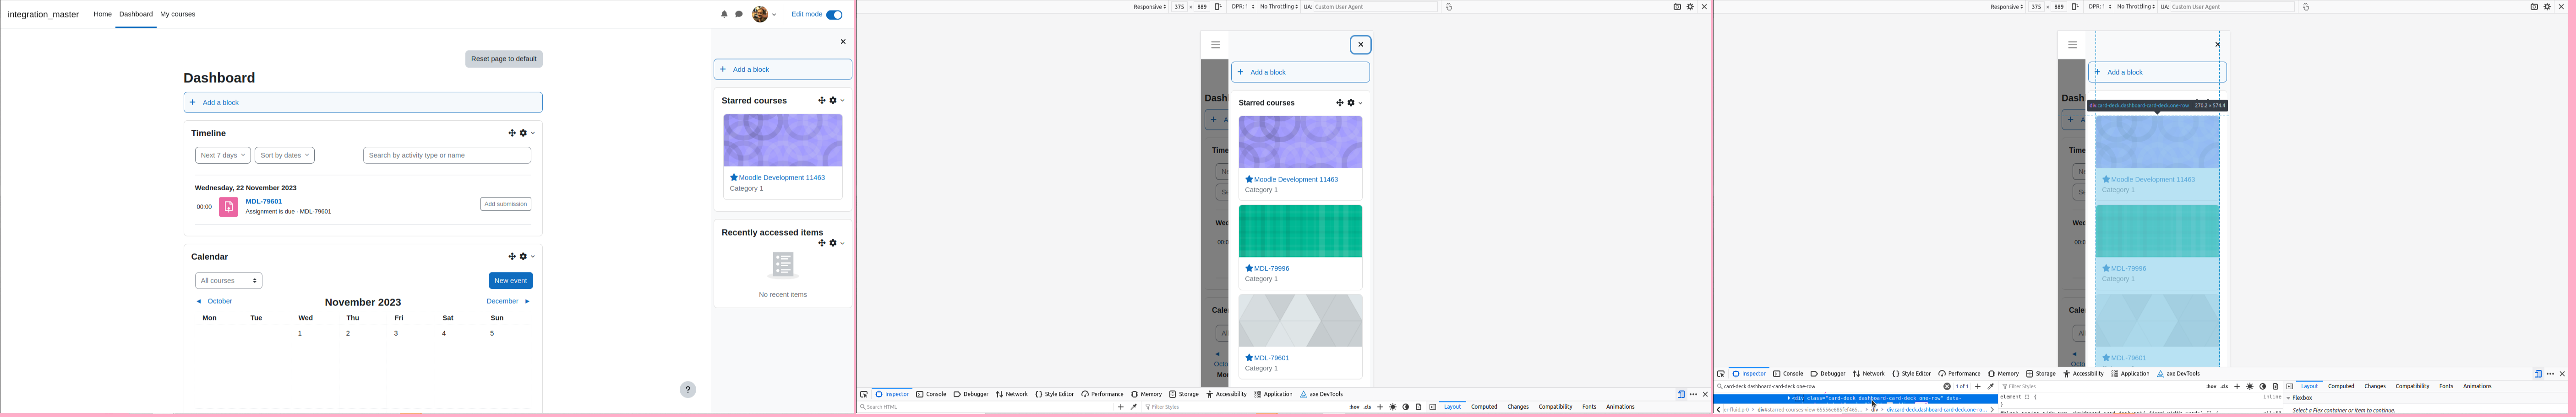Add a block in main dashboard area
The height and width of the screenshot is (417, 2576).
coord(363,103)
